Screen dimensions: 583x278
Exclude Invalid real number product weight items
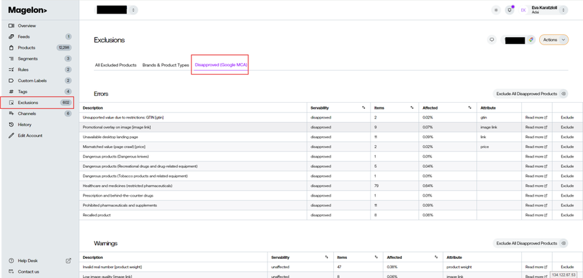pos(567,267)
